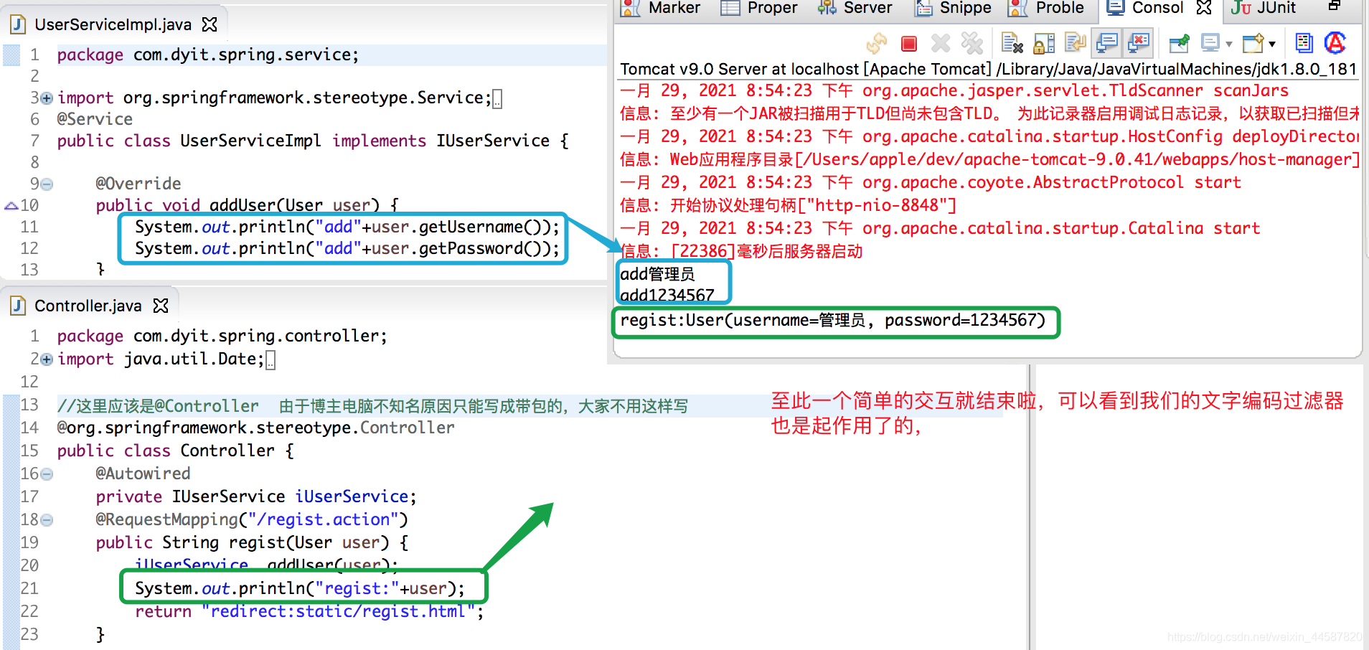Click the Snippe tab icon
The image size is (1369, 650).
[923, 8]
